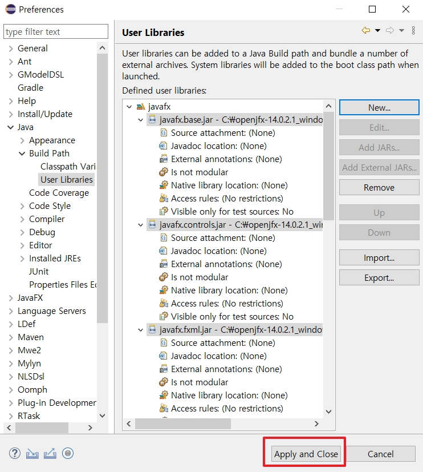
Task: Expand the Code Style node
Action: point(22,206)
